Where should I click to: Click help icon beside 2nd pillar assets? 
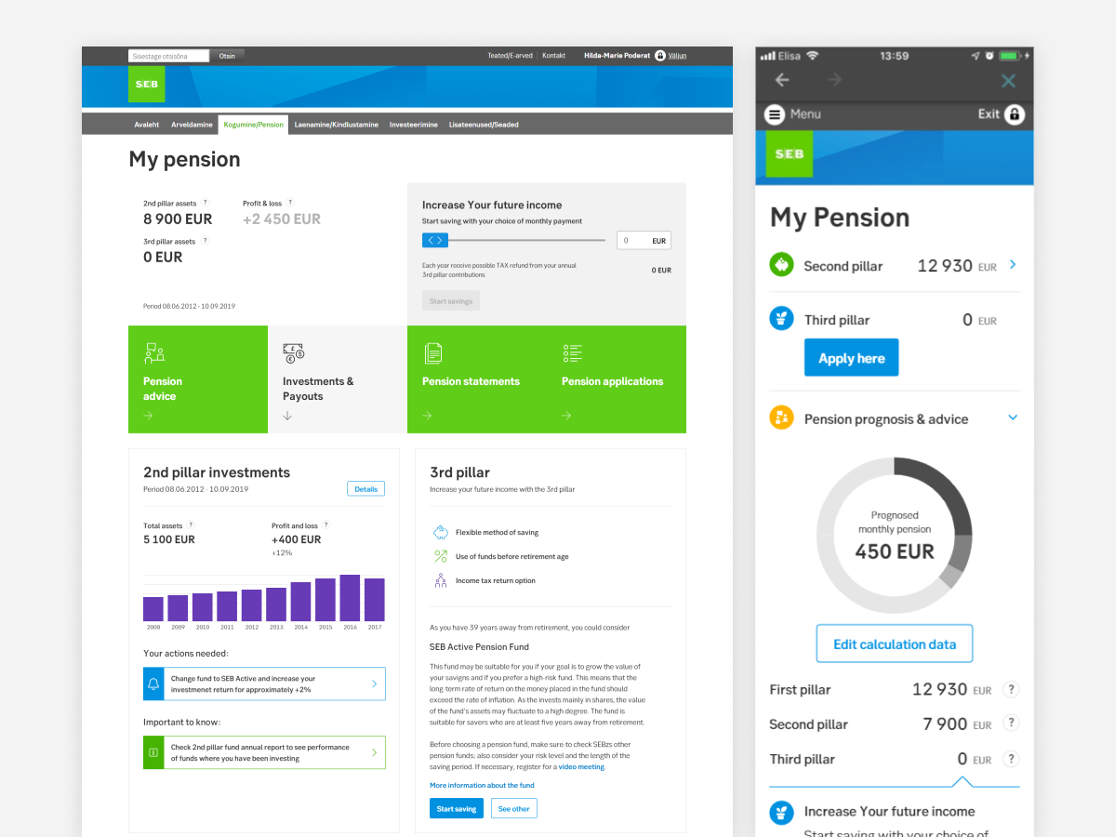point(205,202)
